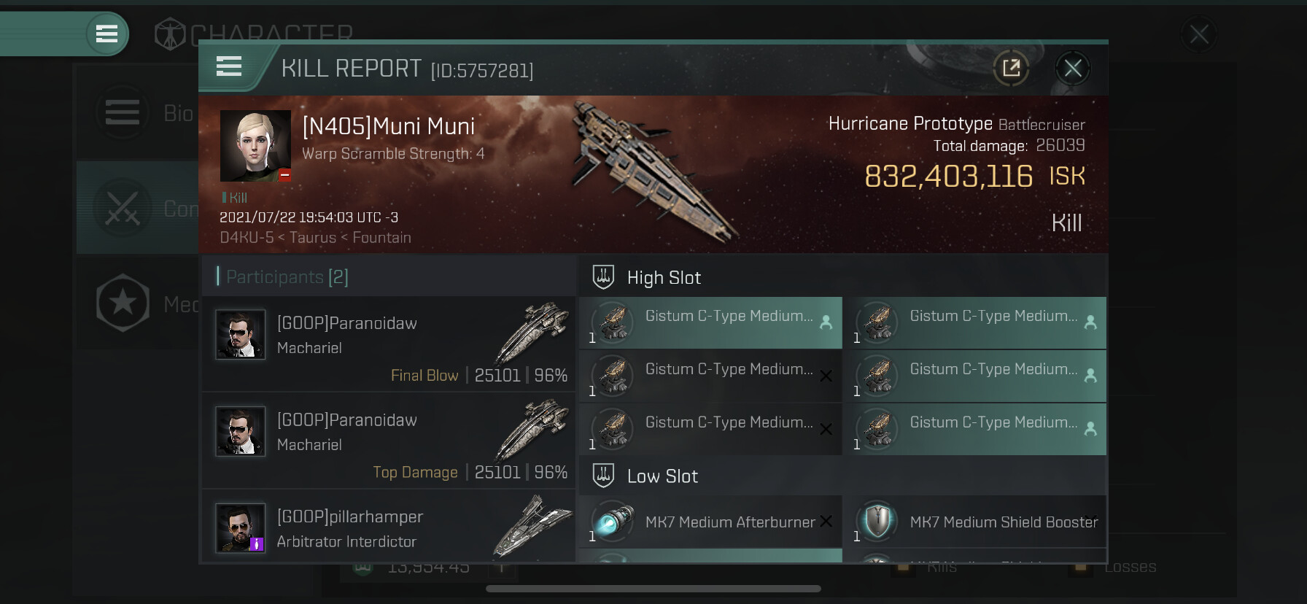Click the Low Slot section header icon
The height and width of the screenshot is (604, 1307).
[603, 476]
